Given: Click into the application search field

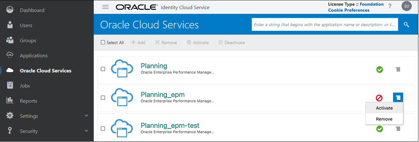Looking at the screenshot, I should click(325, 25).
